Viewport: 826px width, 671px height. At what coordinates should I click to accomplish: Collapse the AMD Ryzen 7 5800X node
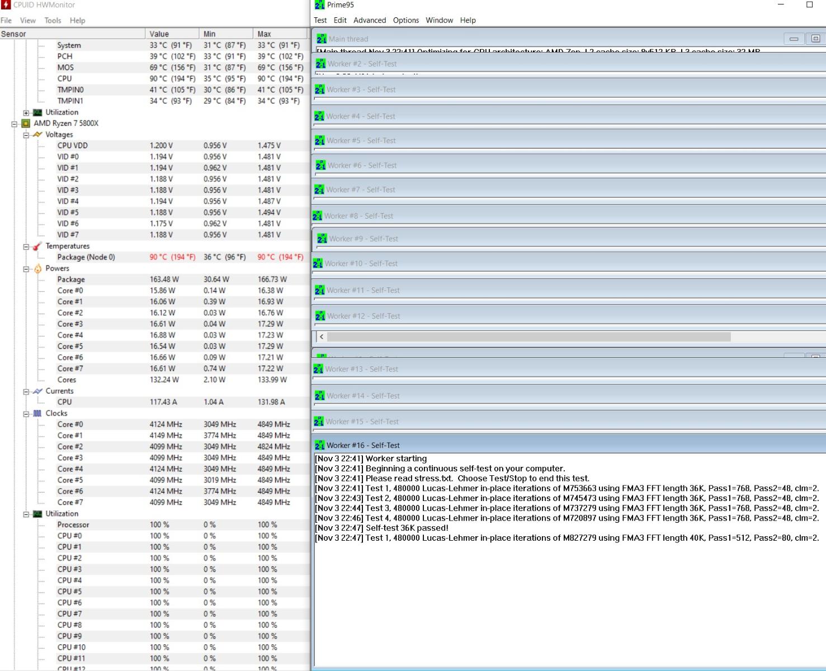[x=15, y=124]
